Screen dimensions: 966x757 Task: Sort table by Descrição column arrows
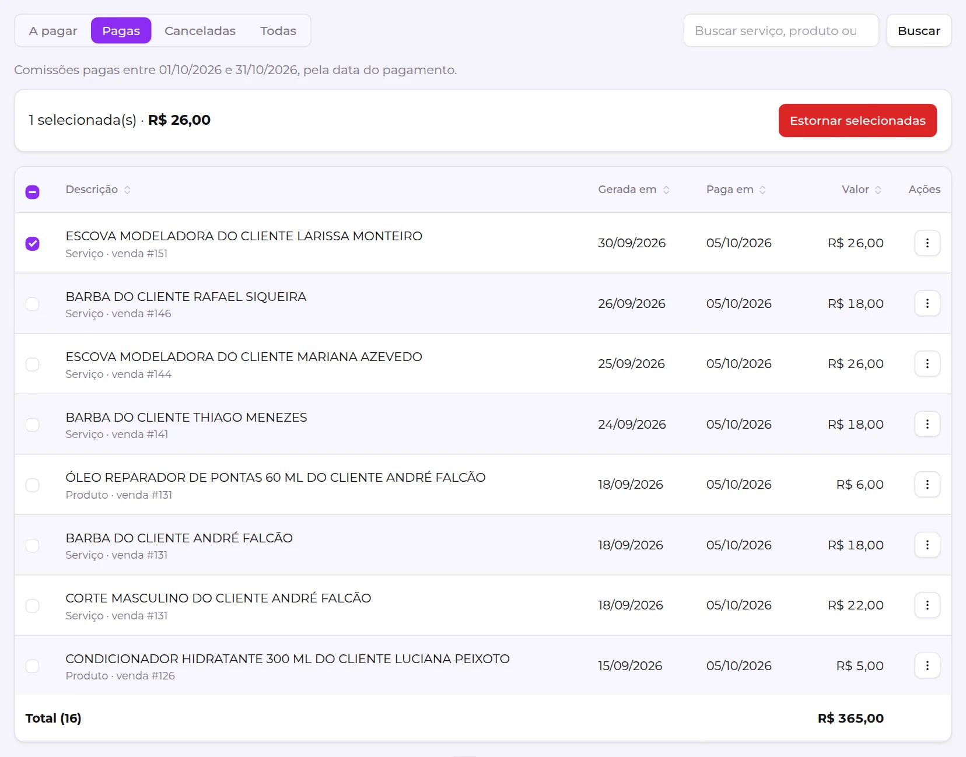coord(127,190)
